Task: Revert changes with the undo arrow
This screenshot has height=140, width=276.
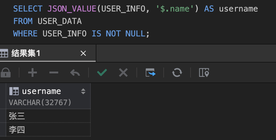Action: 75,73
